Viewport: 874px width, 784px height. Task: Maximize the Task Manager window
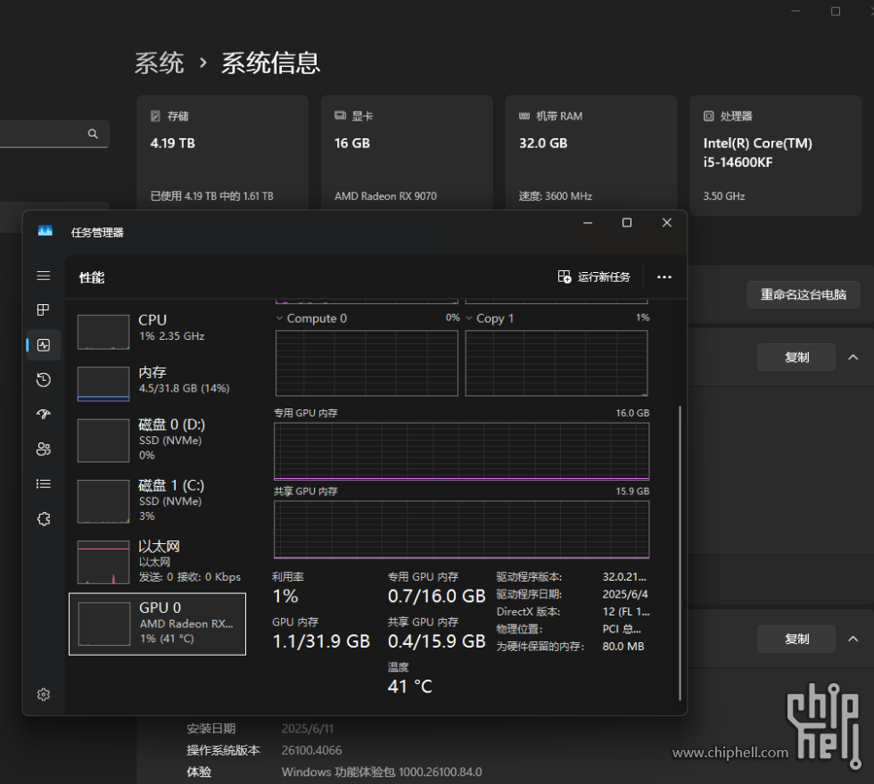[x=627, y=223]
